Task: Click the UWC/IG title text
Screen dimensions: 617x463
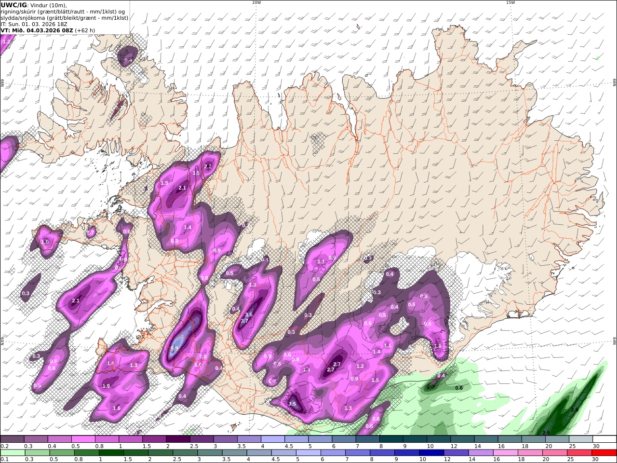Action: pos(14,5)
